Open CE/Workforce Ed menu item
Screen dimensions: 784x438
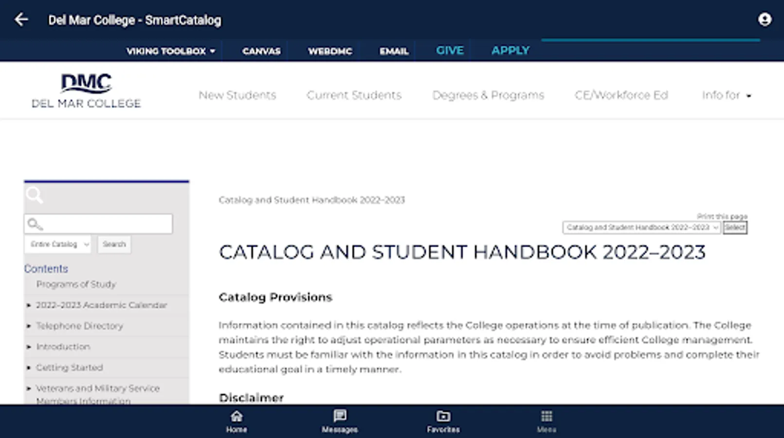621,95
